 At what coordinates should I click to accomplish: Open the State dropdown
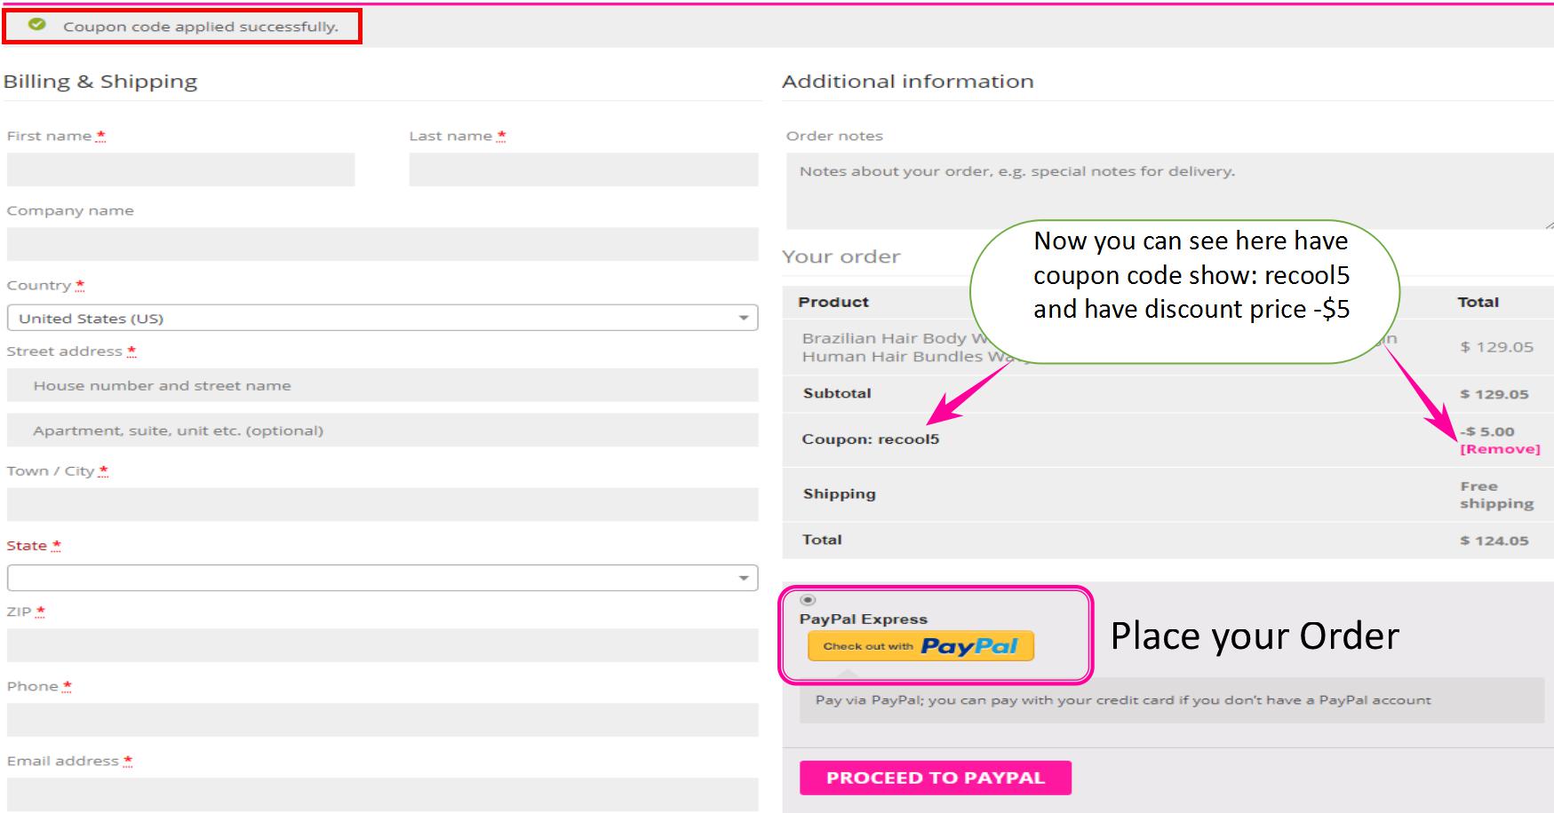tap(382, 578)
